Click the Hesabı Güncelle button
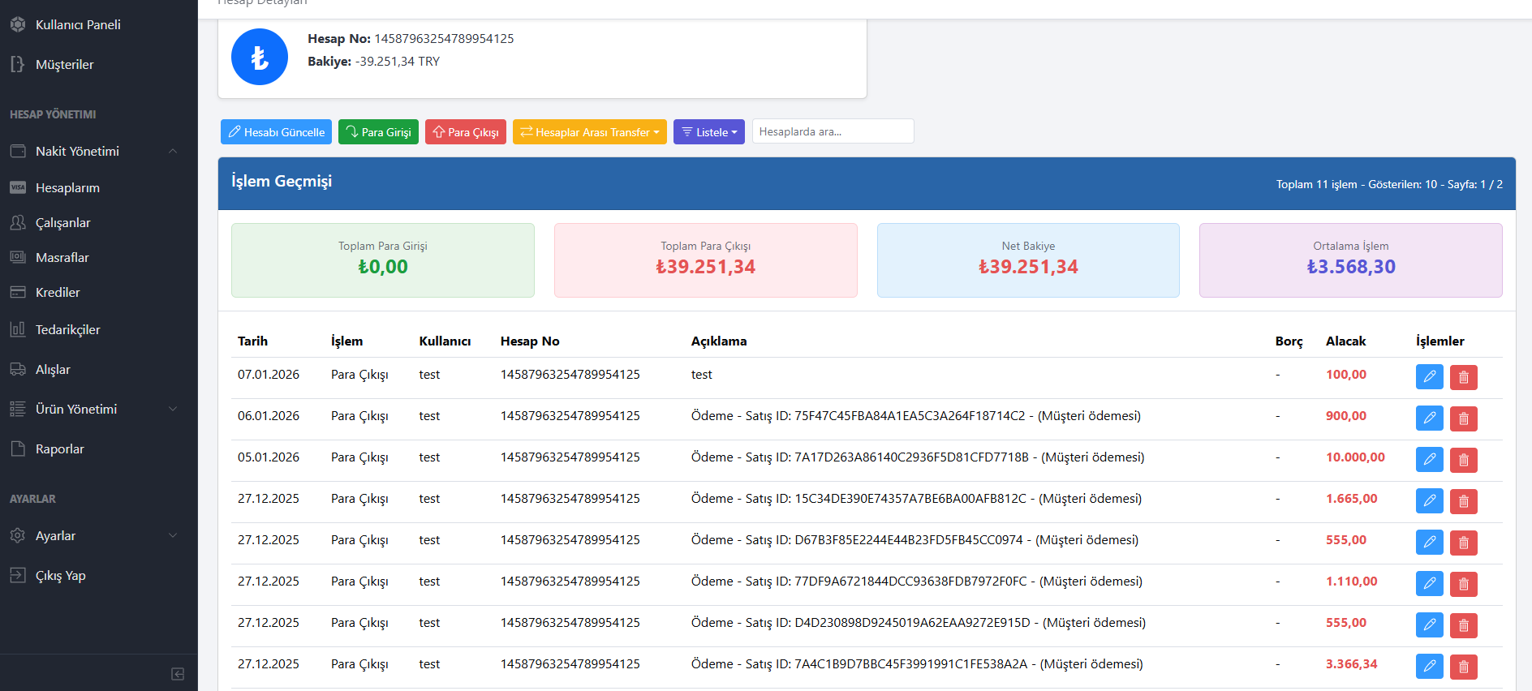1532x691 pixels. pos(276,132)
